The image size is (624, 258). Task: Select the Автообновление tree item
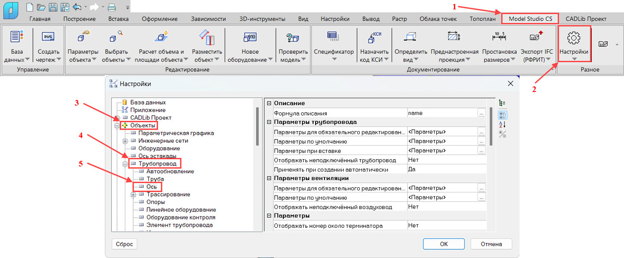[170, 171]
